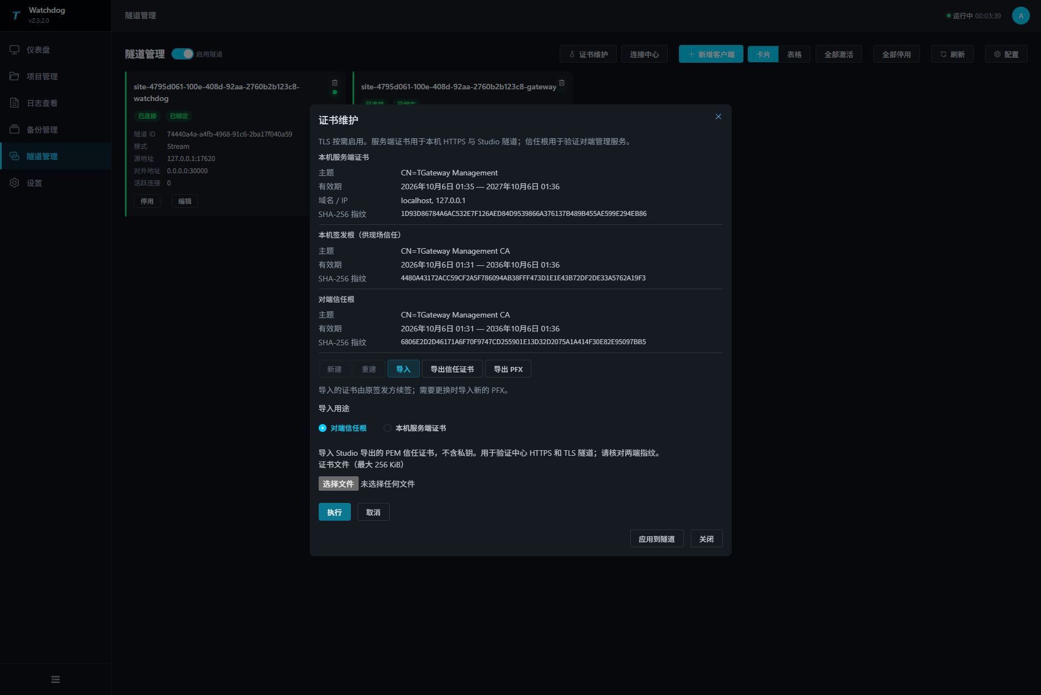This screenshot has width=1041, height=695.
Task: Choose a certificate file with 选择文件
Action: click(339, 484)
